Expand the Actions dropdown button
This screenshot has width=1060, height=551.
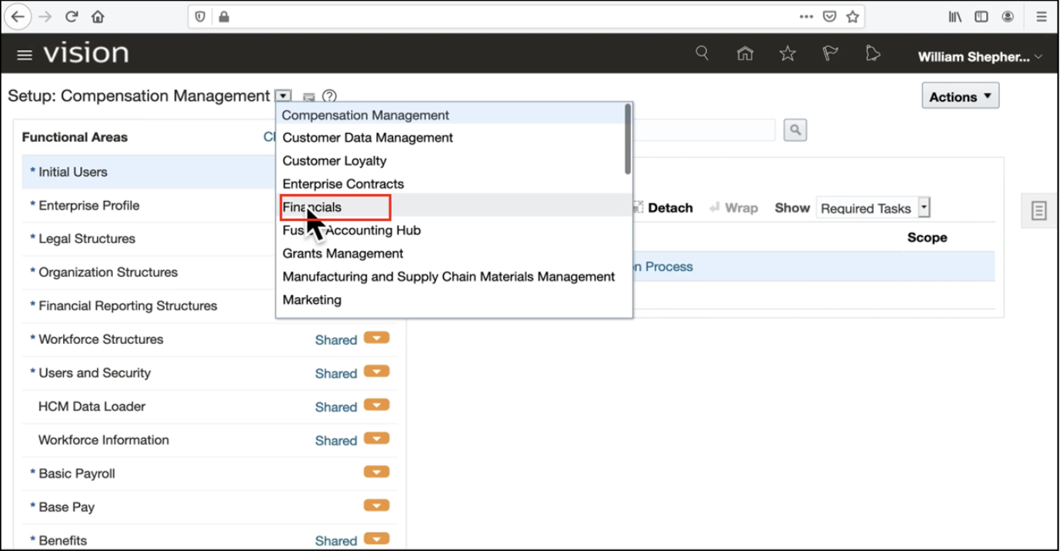pyautogui.click(x=960, y=97)
